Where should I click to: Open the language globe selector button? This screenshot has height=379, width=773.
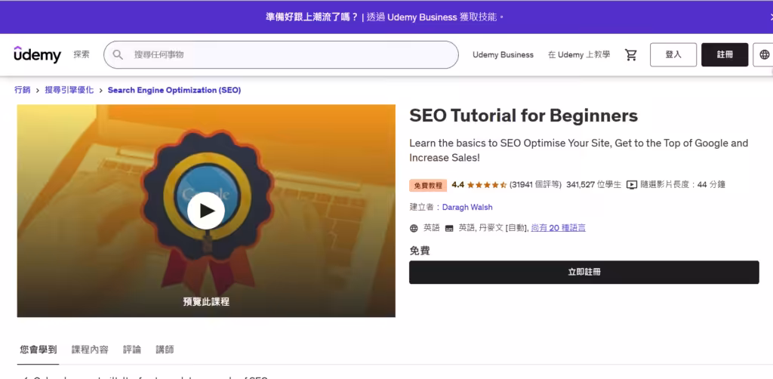click(x=764, y=54)
